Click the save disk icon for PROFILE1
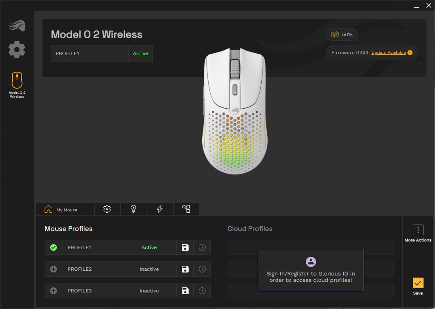 [185, 247]
